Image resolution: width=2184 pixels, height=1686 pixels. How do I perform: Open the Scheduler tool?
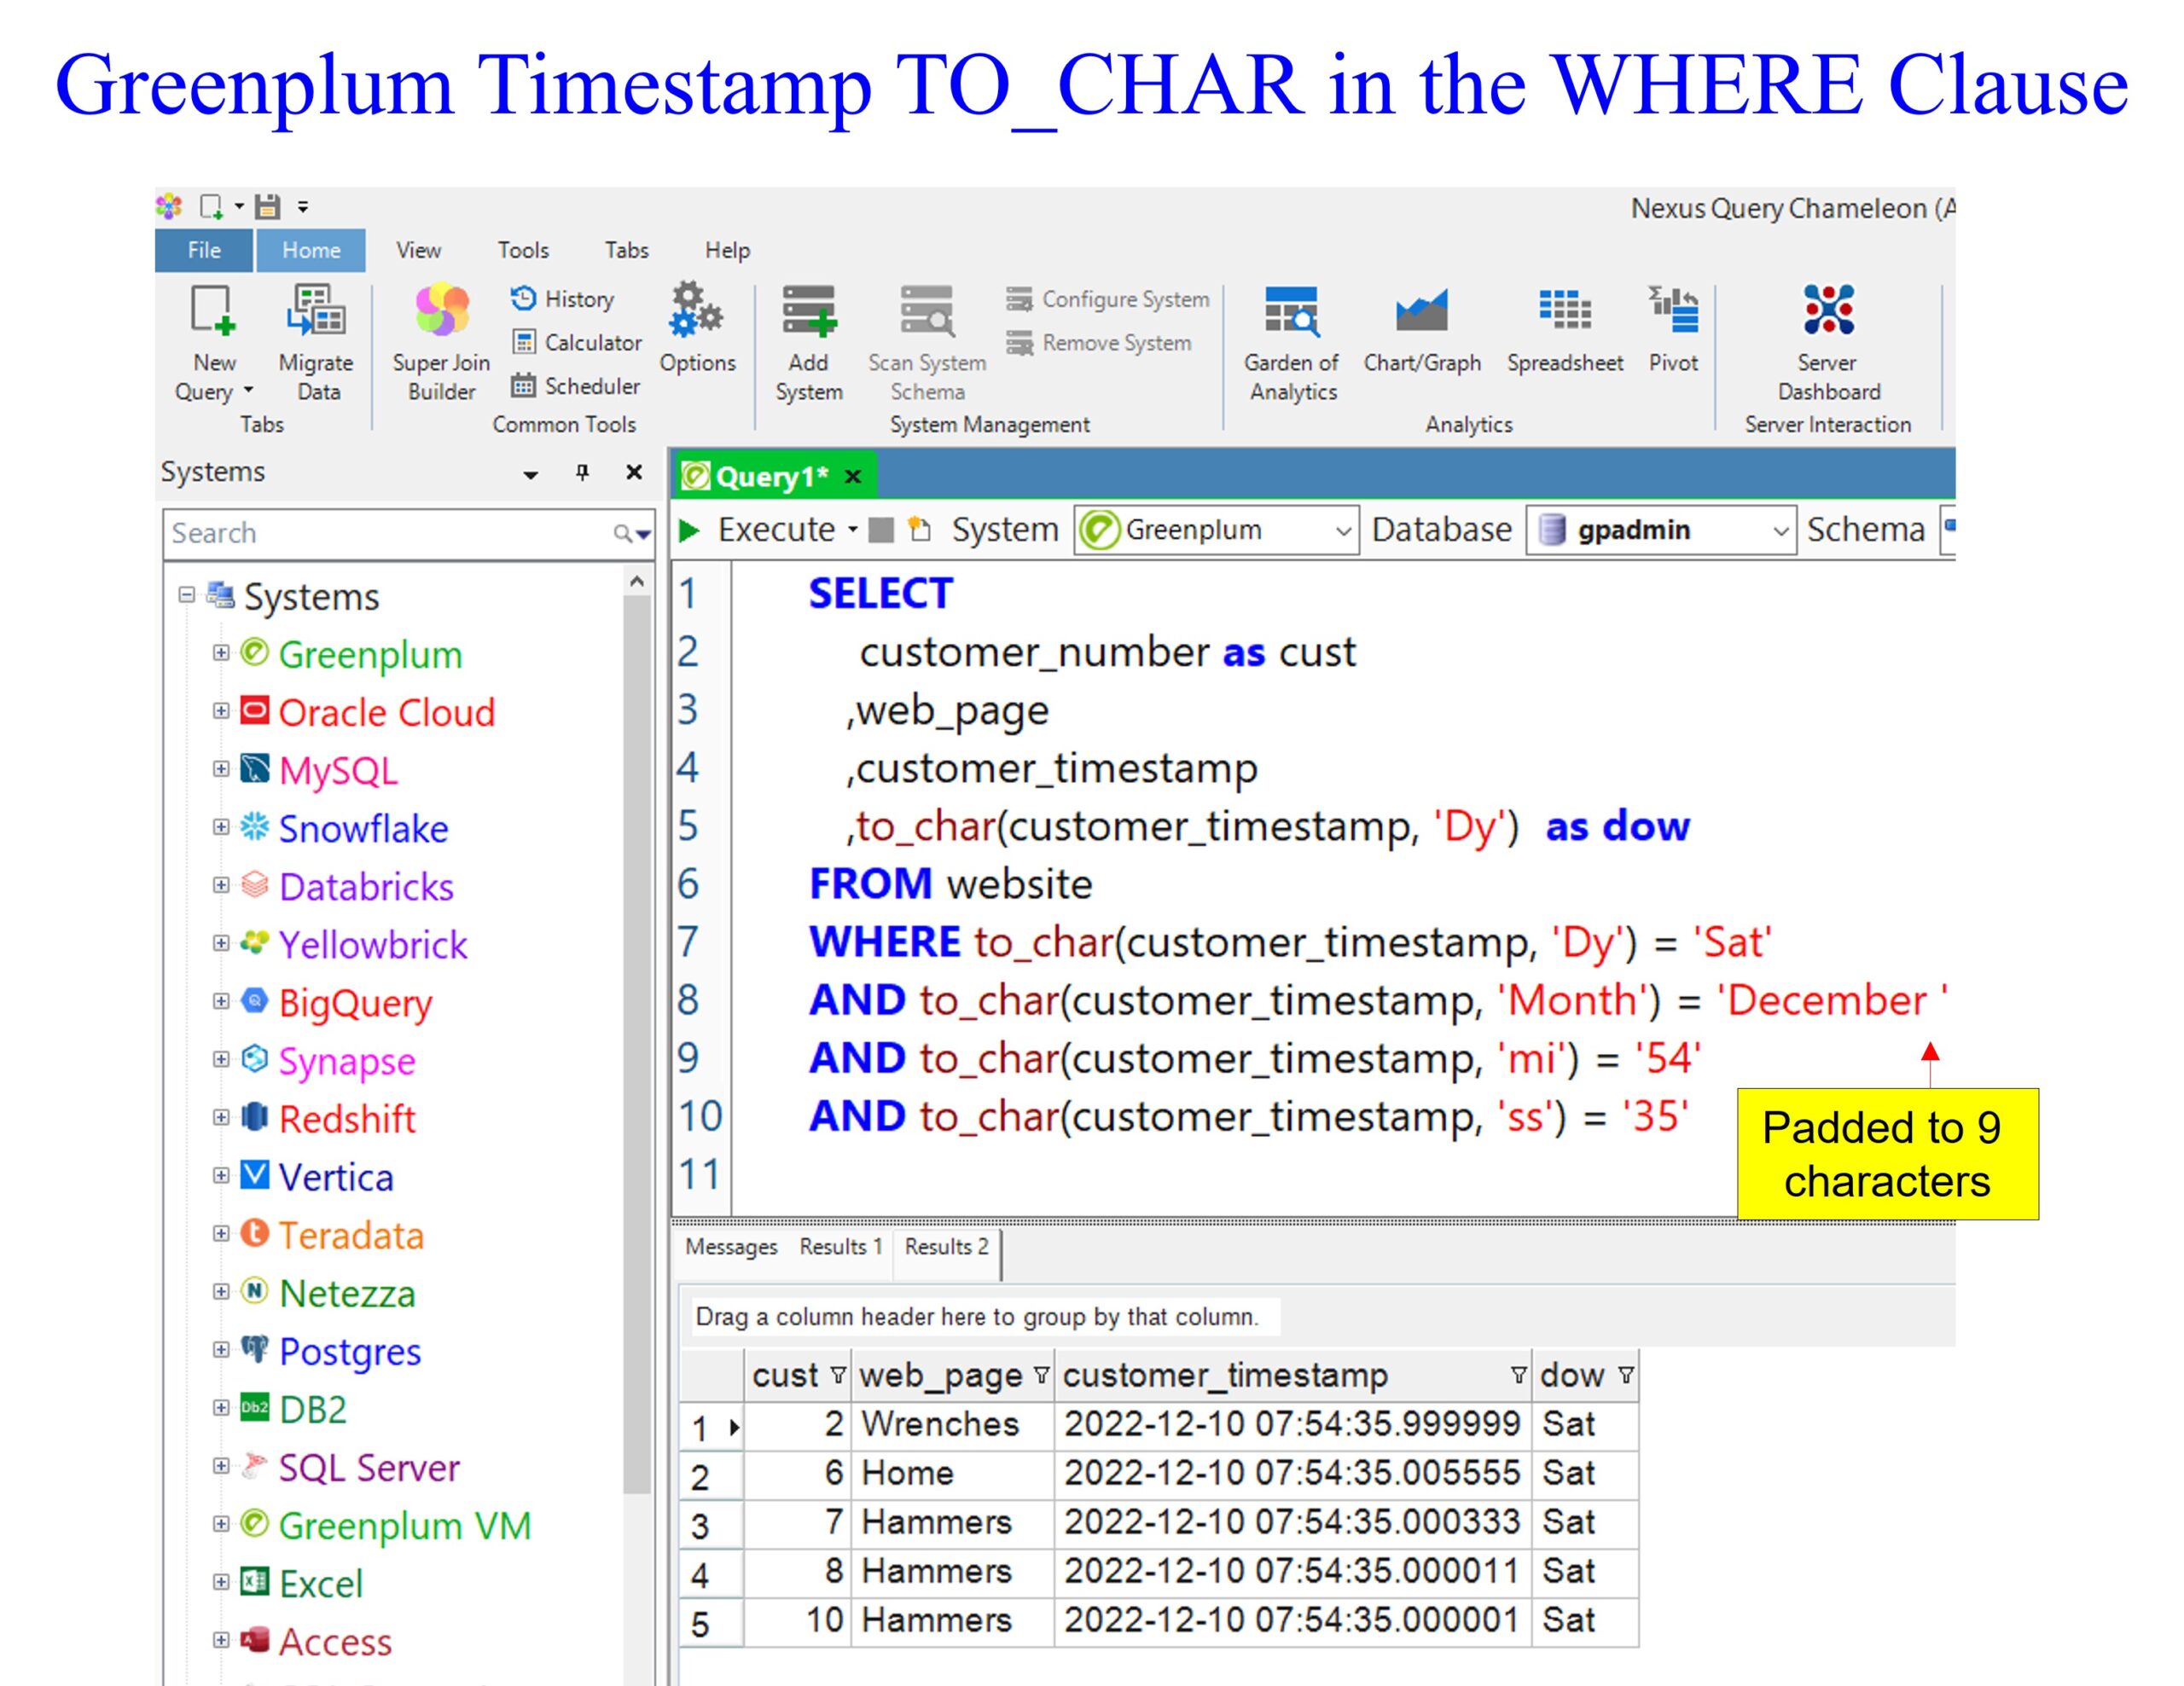pyautogui.click(x=577, y=385)
